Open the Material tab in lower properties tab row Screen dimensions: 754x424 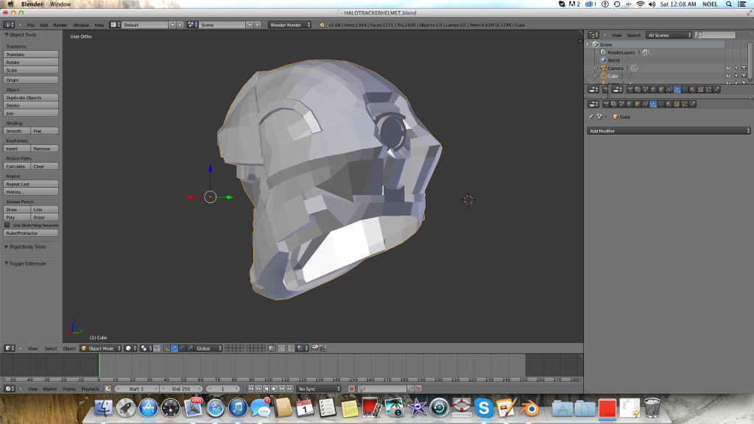(x=669, y=104)
